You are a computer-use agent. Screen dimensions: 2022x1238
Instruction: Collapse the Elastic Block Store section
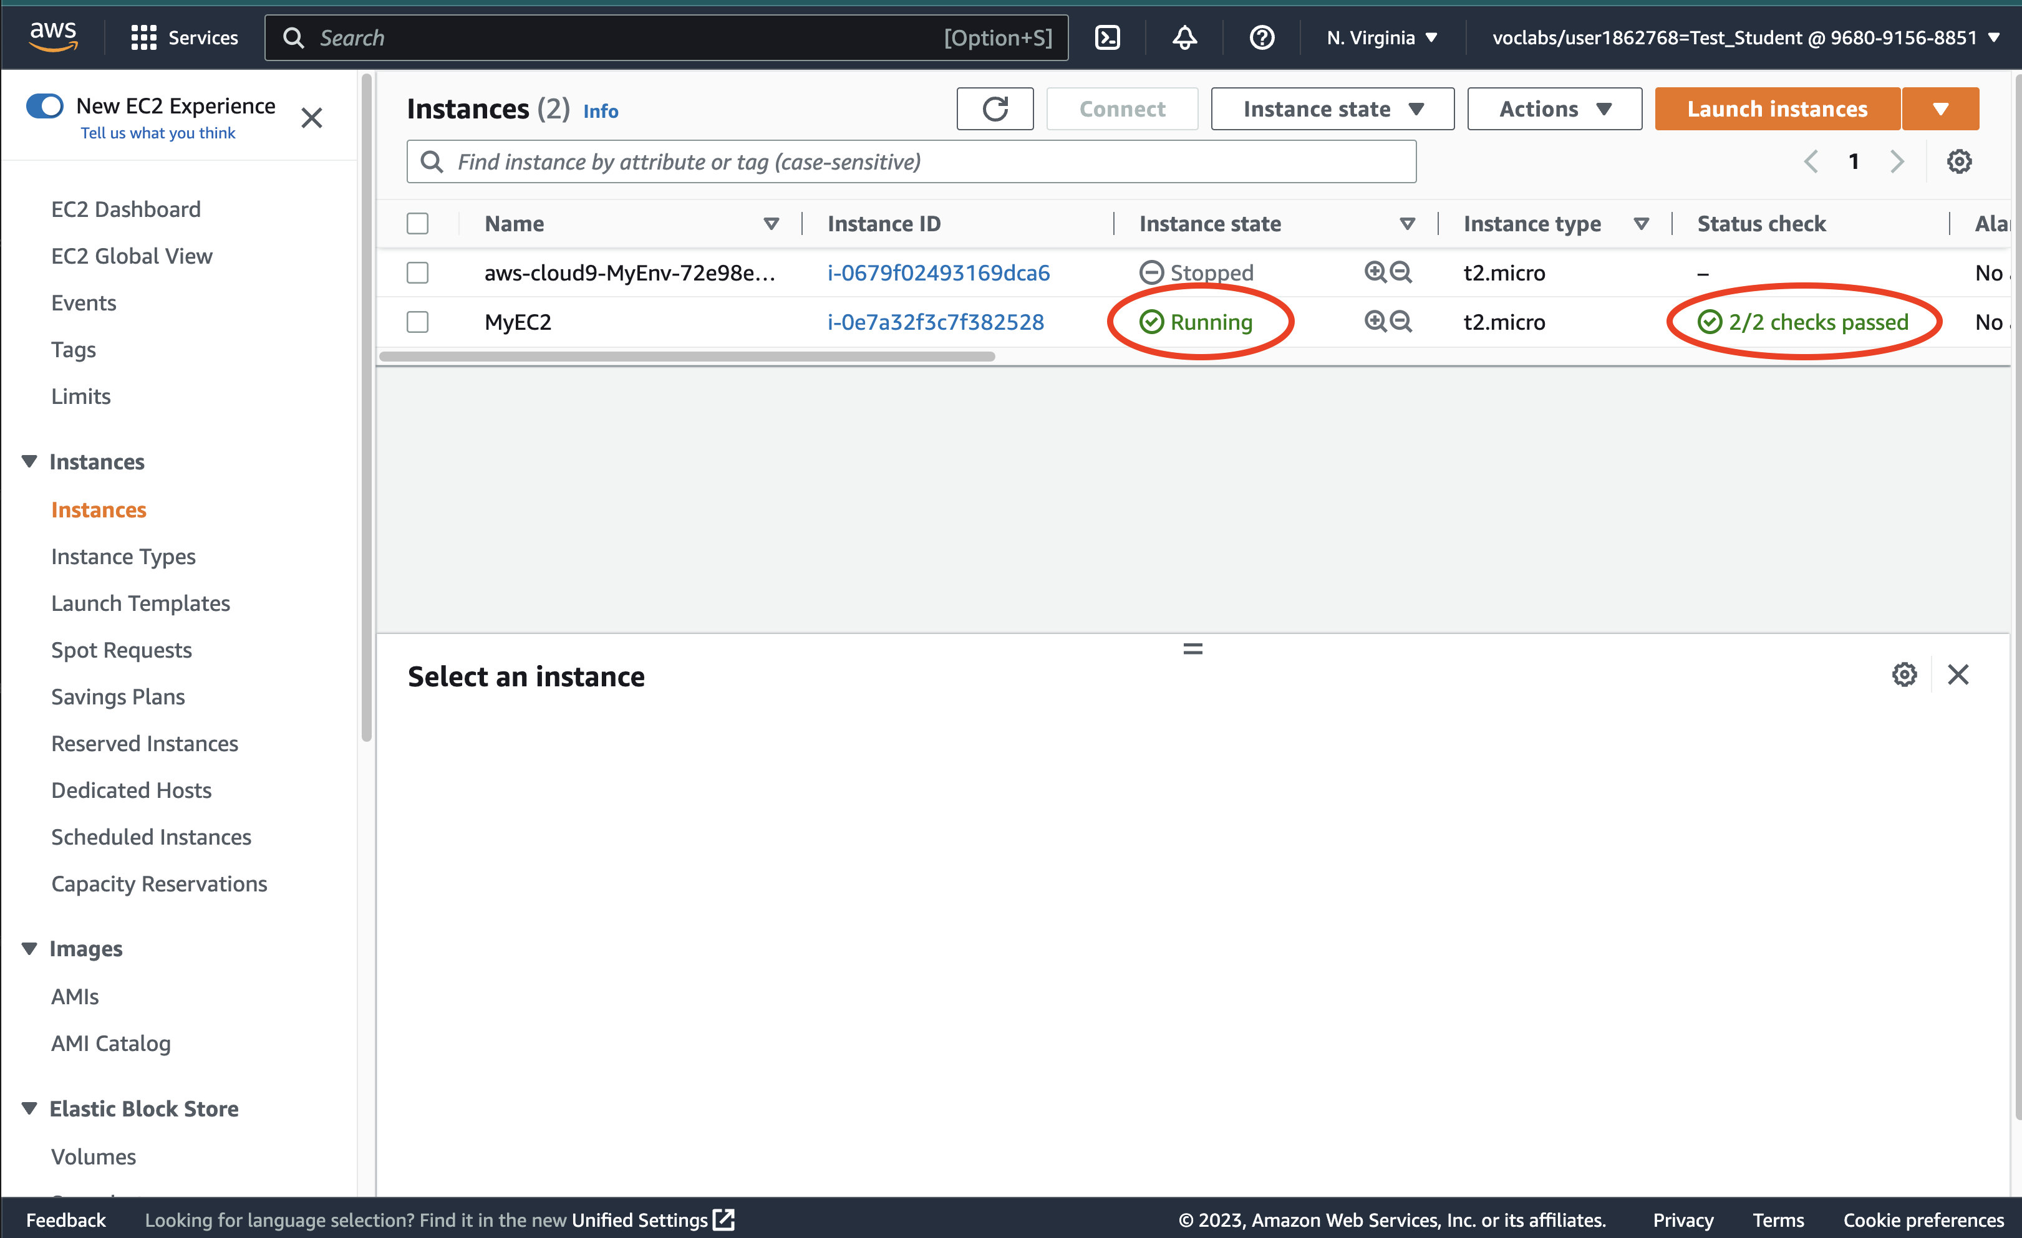[29, 1108]
